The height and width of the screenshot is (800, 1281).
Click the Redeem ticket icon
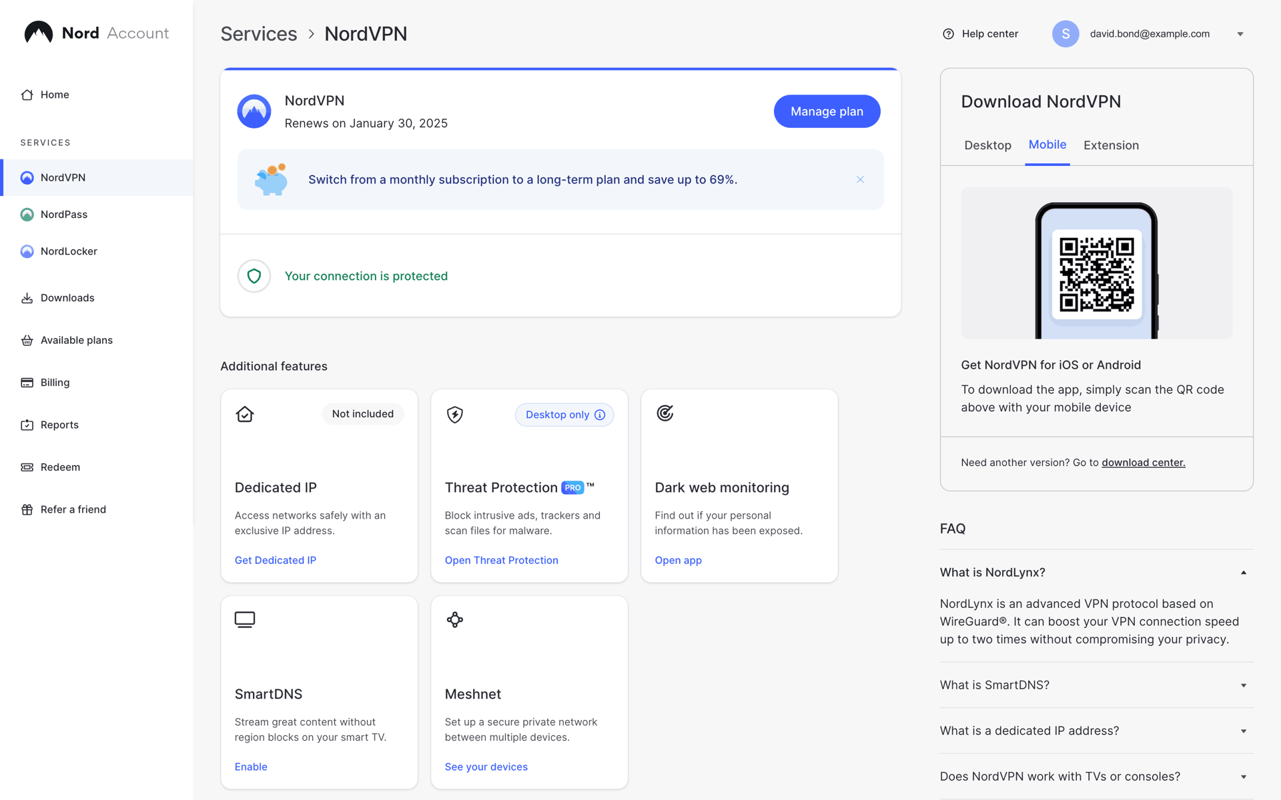click(27, 467)
